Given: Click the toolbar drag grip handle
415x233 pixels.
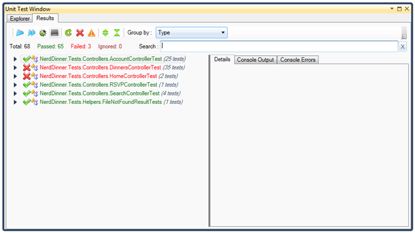Looking at the screenshot, I should [x=12, y=33].
